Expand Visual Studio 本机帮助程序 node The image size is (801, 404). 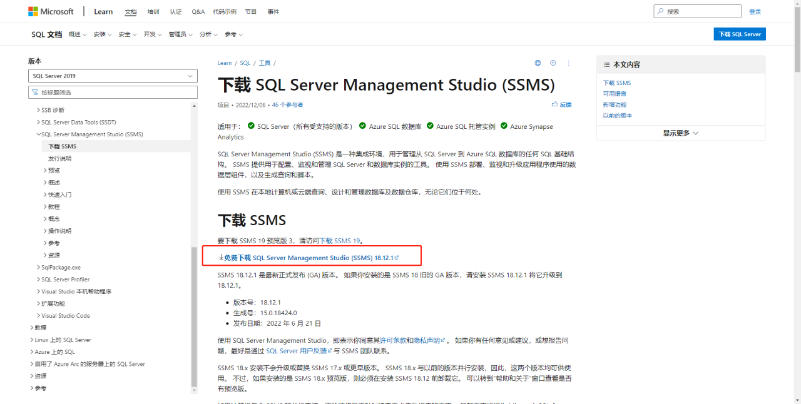[x=38, y=291]
